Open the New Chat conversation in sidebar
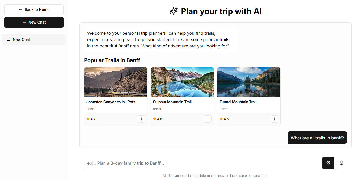 (34, 39)
